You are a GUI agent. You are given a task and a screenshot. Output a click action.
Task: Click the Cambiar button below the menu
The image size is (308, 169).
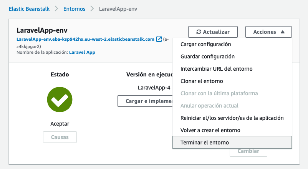tap(248, 152)
